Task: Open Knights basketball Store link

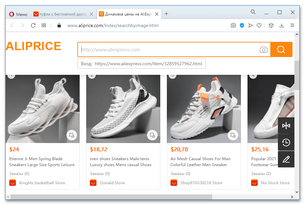Action: (x=42, y=183)
